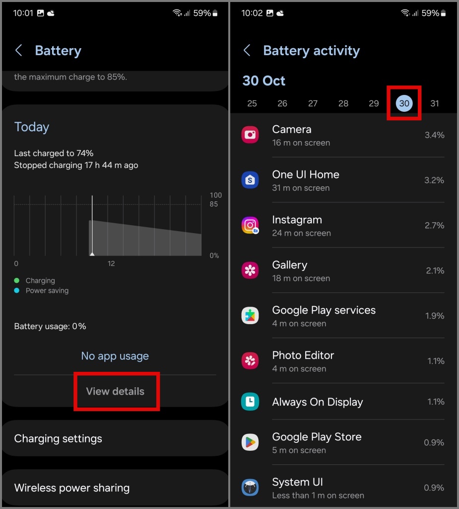Select date 27 in date strip
459x509 pixels.
click(313, 103)
